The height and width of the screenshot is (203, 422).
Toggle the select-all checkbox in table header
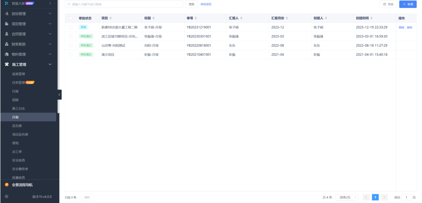point(71,18)
